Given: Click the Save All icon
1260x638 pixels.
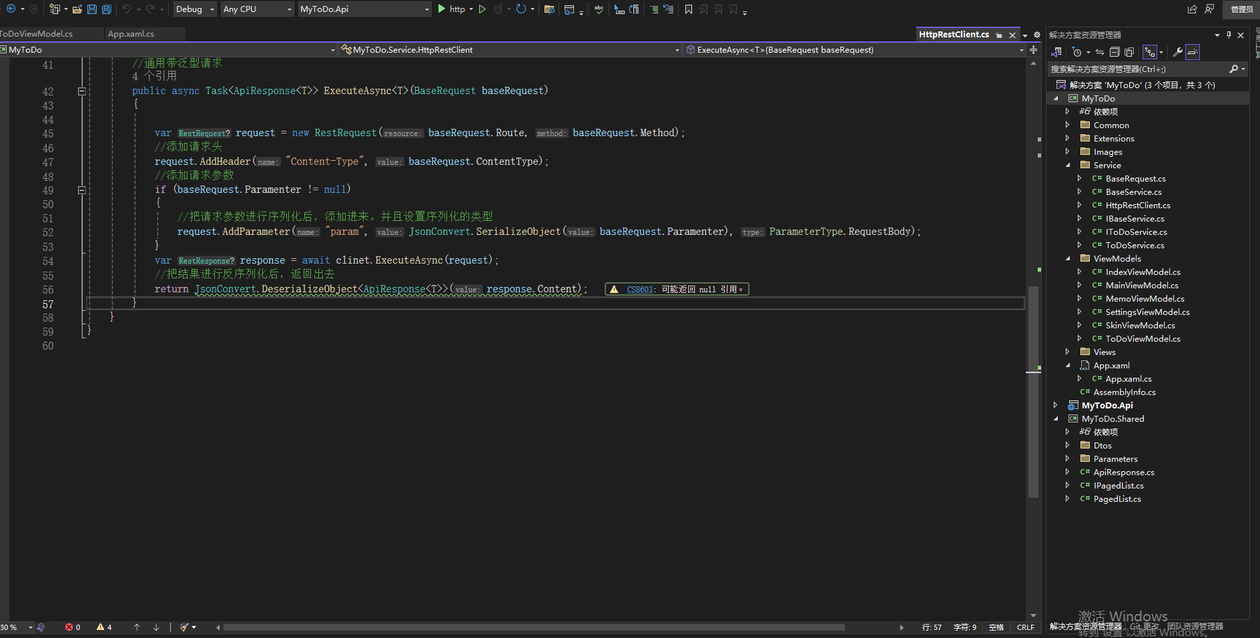Looking at the screenshot, I should [106, 9].
